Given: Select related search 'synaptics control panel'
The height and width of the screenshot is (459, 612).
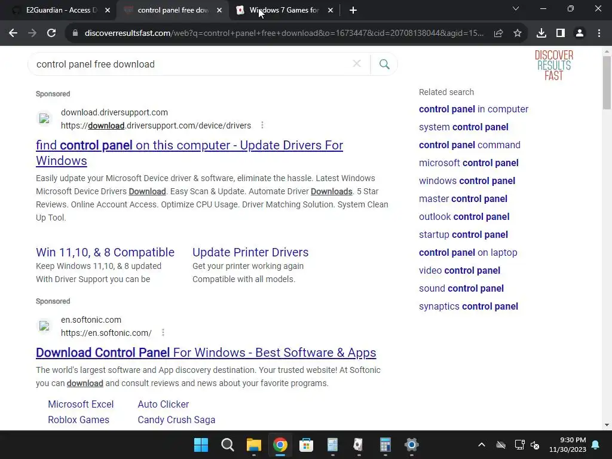Looking at the screenshot, I should point(469,307).
